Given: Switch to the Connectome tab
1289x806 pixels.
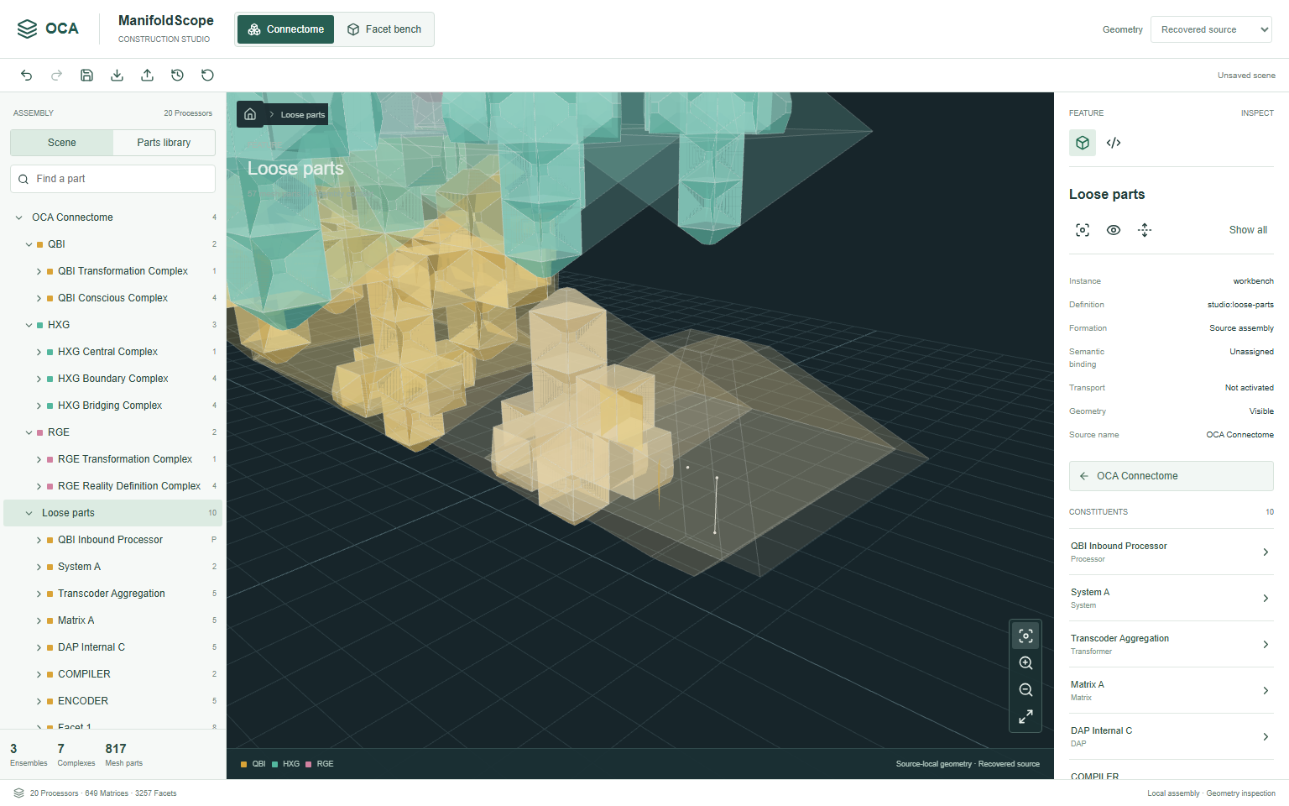Looking at the screenshot, I should coord(286,29).
